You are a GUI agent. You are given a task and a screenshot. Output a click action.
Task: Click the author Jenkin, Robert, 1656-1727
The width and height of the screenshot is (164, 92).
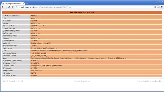tap(41, 43)
